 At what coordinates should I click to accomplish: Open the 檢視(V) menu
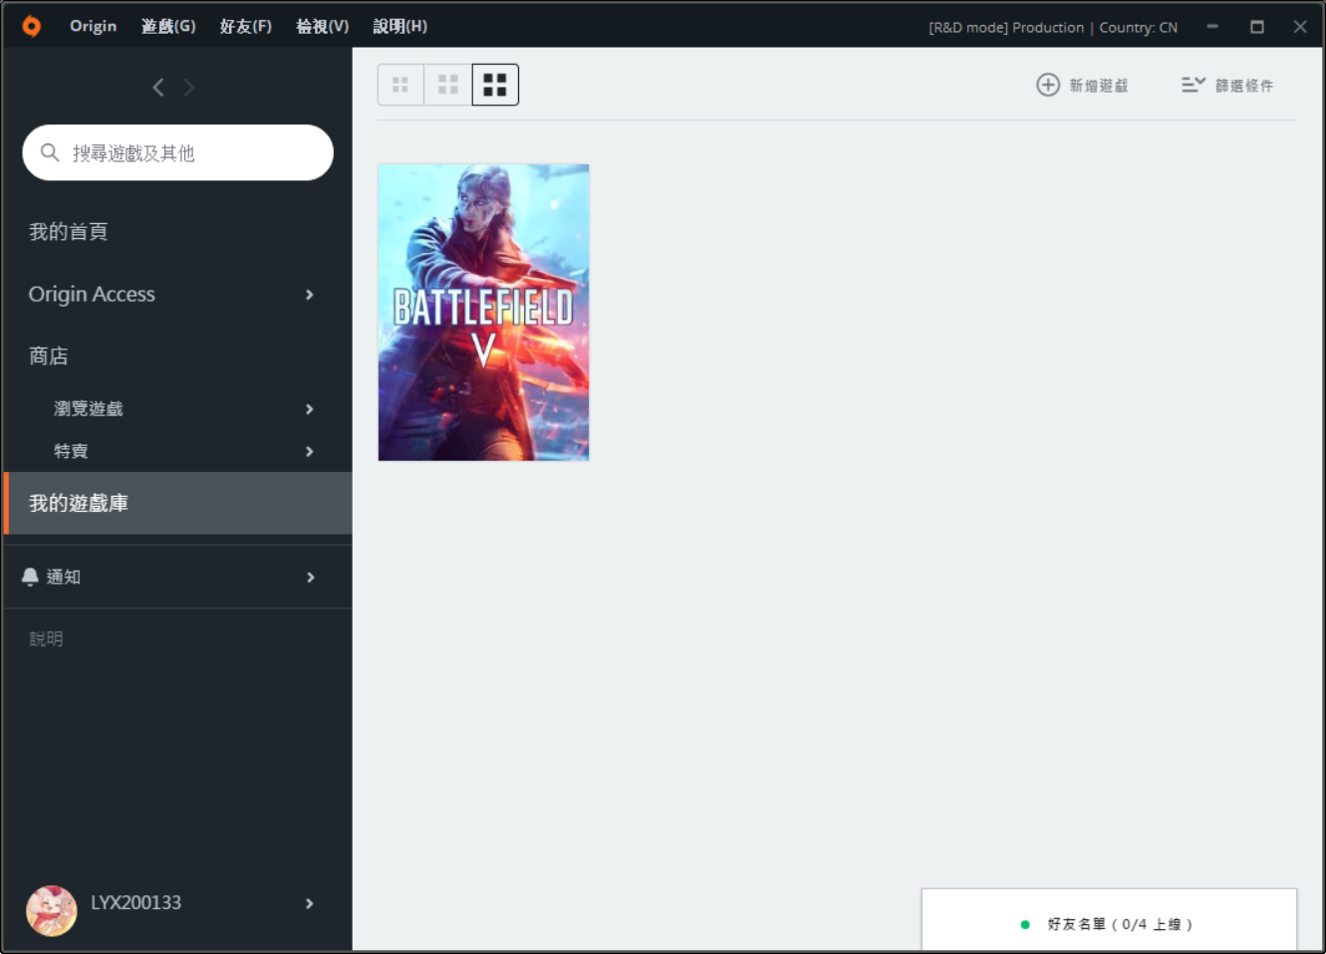click(323, 26)
